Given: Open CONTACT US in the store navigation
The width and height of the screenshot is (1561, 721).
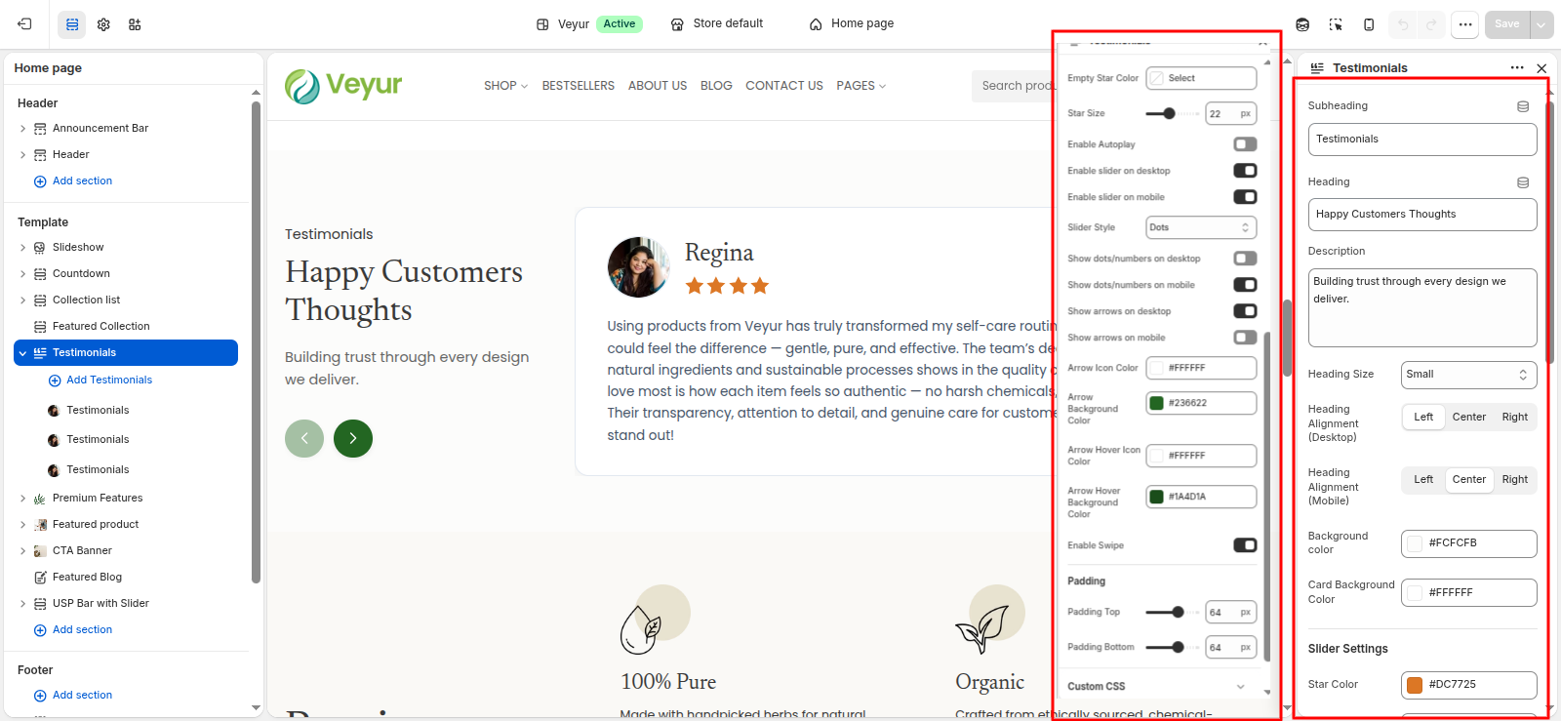Looking at the screenshot, I should (x=784, y=86).
